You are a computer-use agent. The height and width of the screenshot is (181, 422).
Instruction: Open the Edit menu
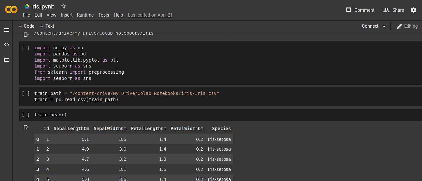pyautogui.click(x=38, y=15)
